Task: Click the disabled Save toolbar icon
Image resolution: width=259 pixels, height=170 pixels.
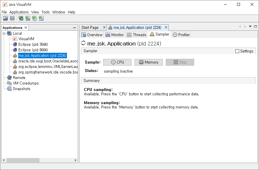Action: 12,18
